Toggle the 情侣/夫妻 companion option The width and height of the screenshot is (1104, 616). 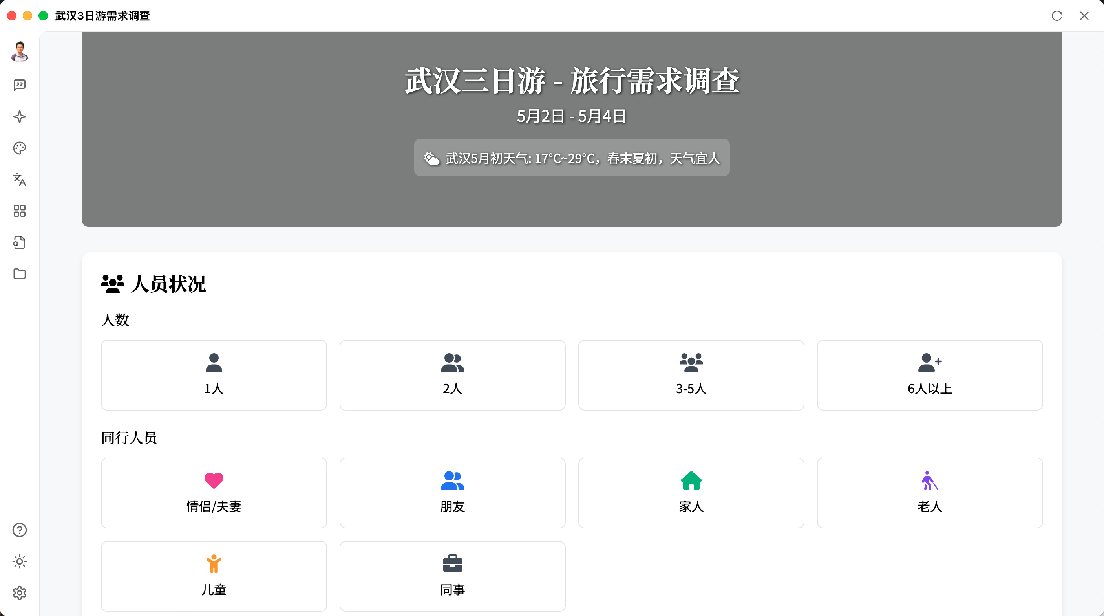[214, 493]
